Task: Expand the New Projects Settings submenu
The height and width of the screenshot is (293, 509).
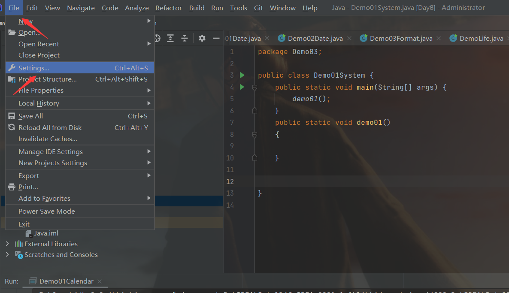Action: tap(149, 162)
